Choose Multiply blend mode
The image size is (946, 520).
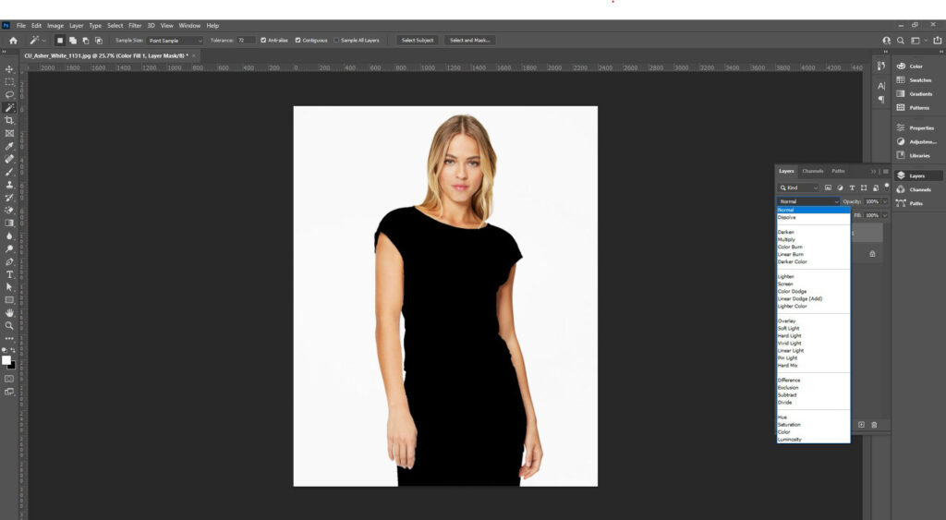786,239
